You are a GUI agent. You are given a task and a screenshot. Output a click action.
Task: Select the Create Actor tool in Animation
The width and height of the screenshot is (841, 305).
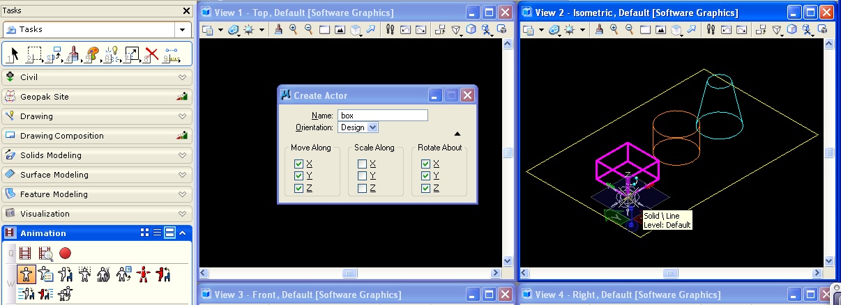pos(27,273)
